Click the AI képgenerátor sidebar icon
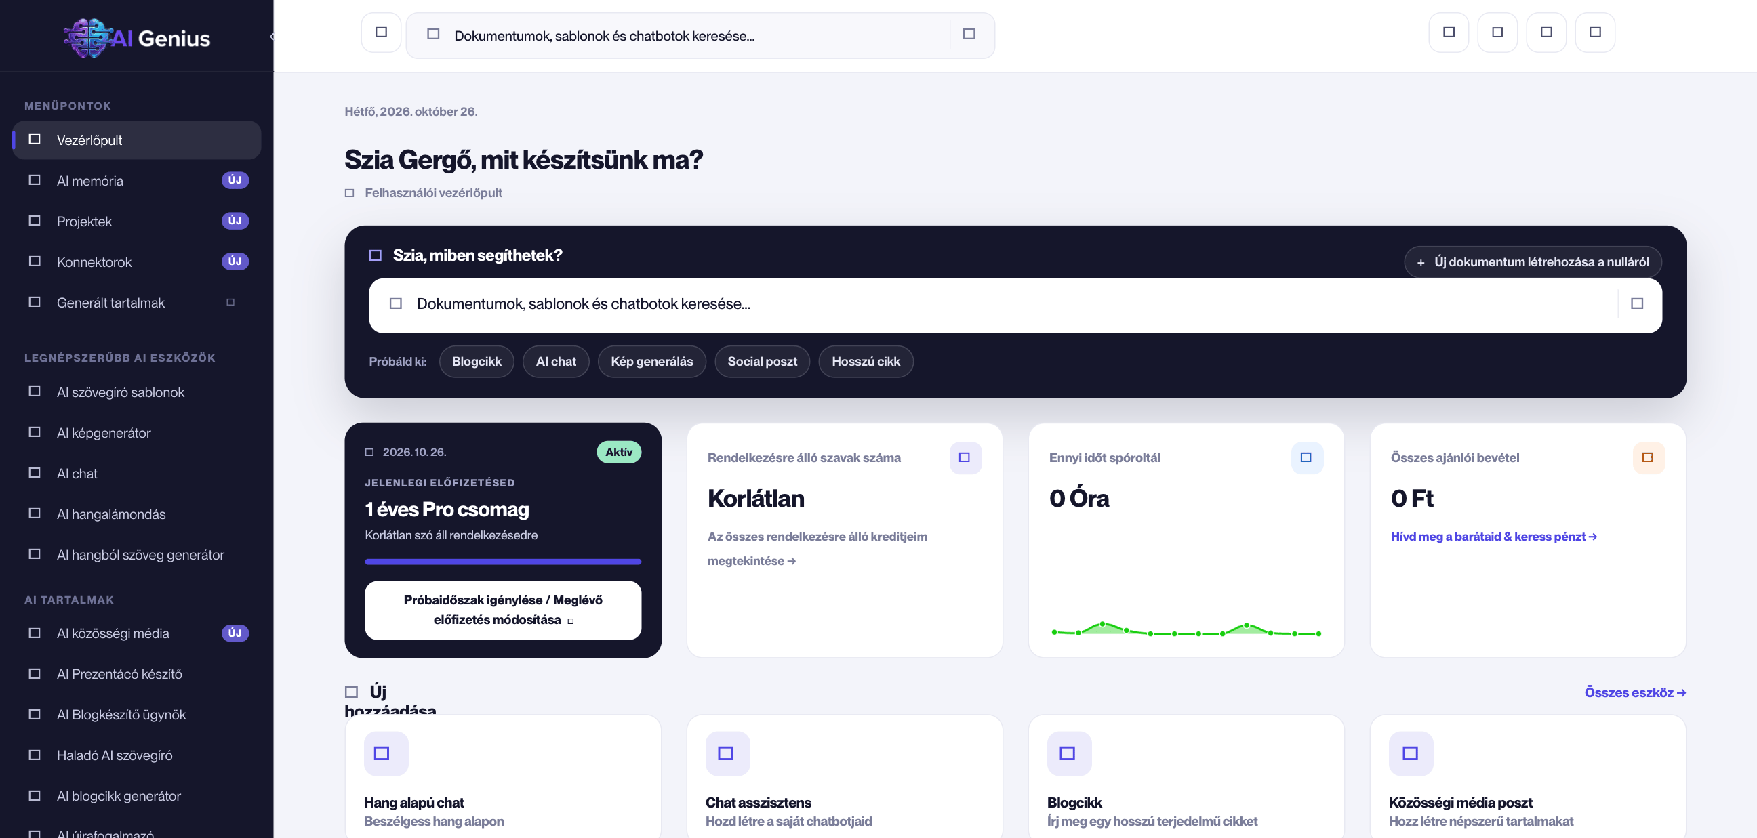This screenshot has height=838, width=1757. [x=34, y=432]
